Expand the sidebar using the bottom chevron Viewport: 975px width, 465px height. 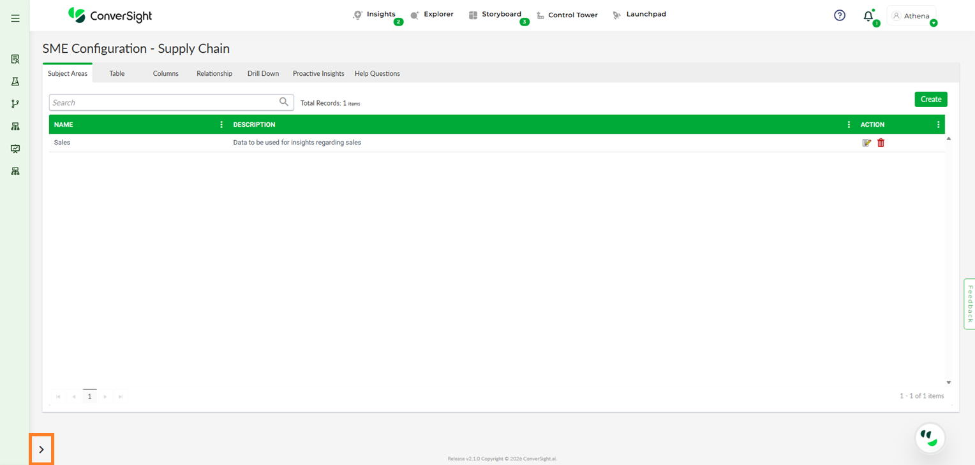41,450
